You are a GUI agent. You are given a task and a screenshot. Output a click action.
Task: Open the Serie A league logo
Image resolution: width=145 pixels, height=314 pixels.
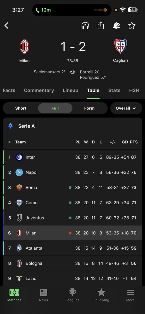point(10,126)
